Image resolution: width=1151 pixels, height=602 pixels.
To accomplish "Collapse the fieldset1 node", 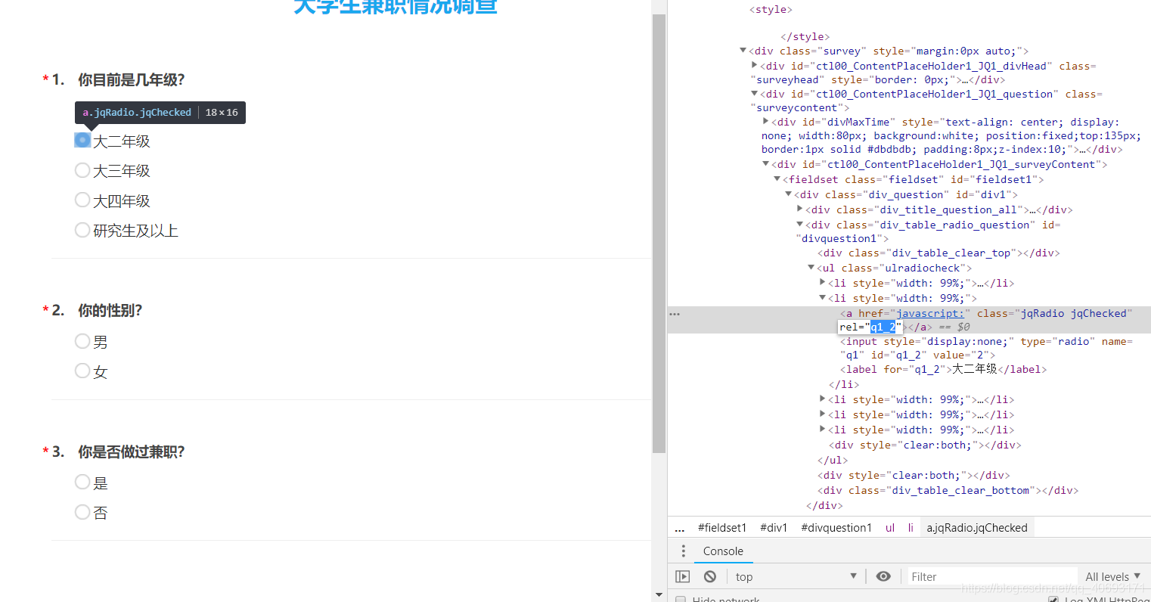I will 777,178.
